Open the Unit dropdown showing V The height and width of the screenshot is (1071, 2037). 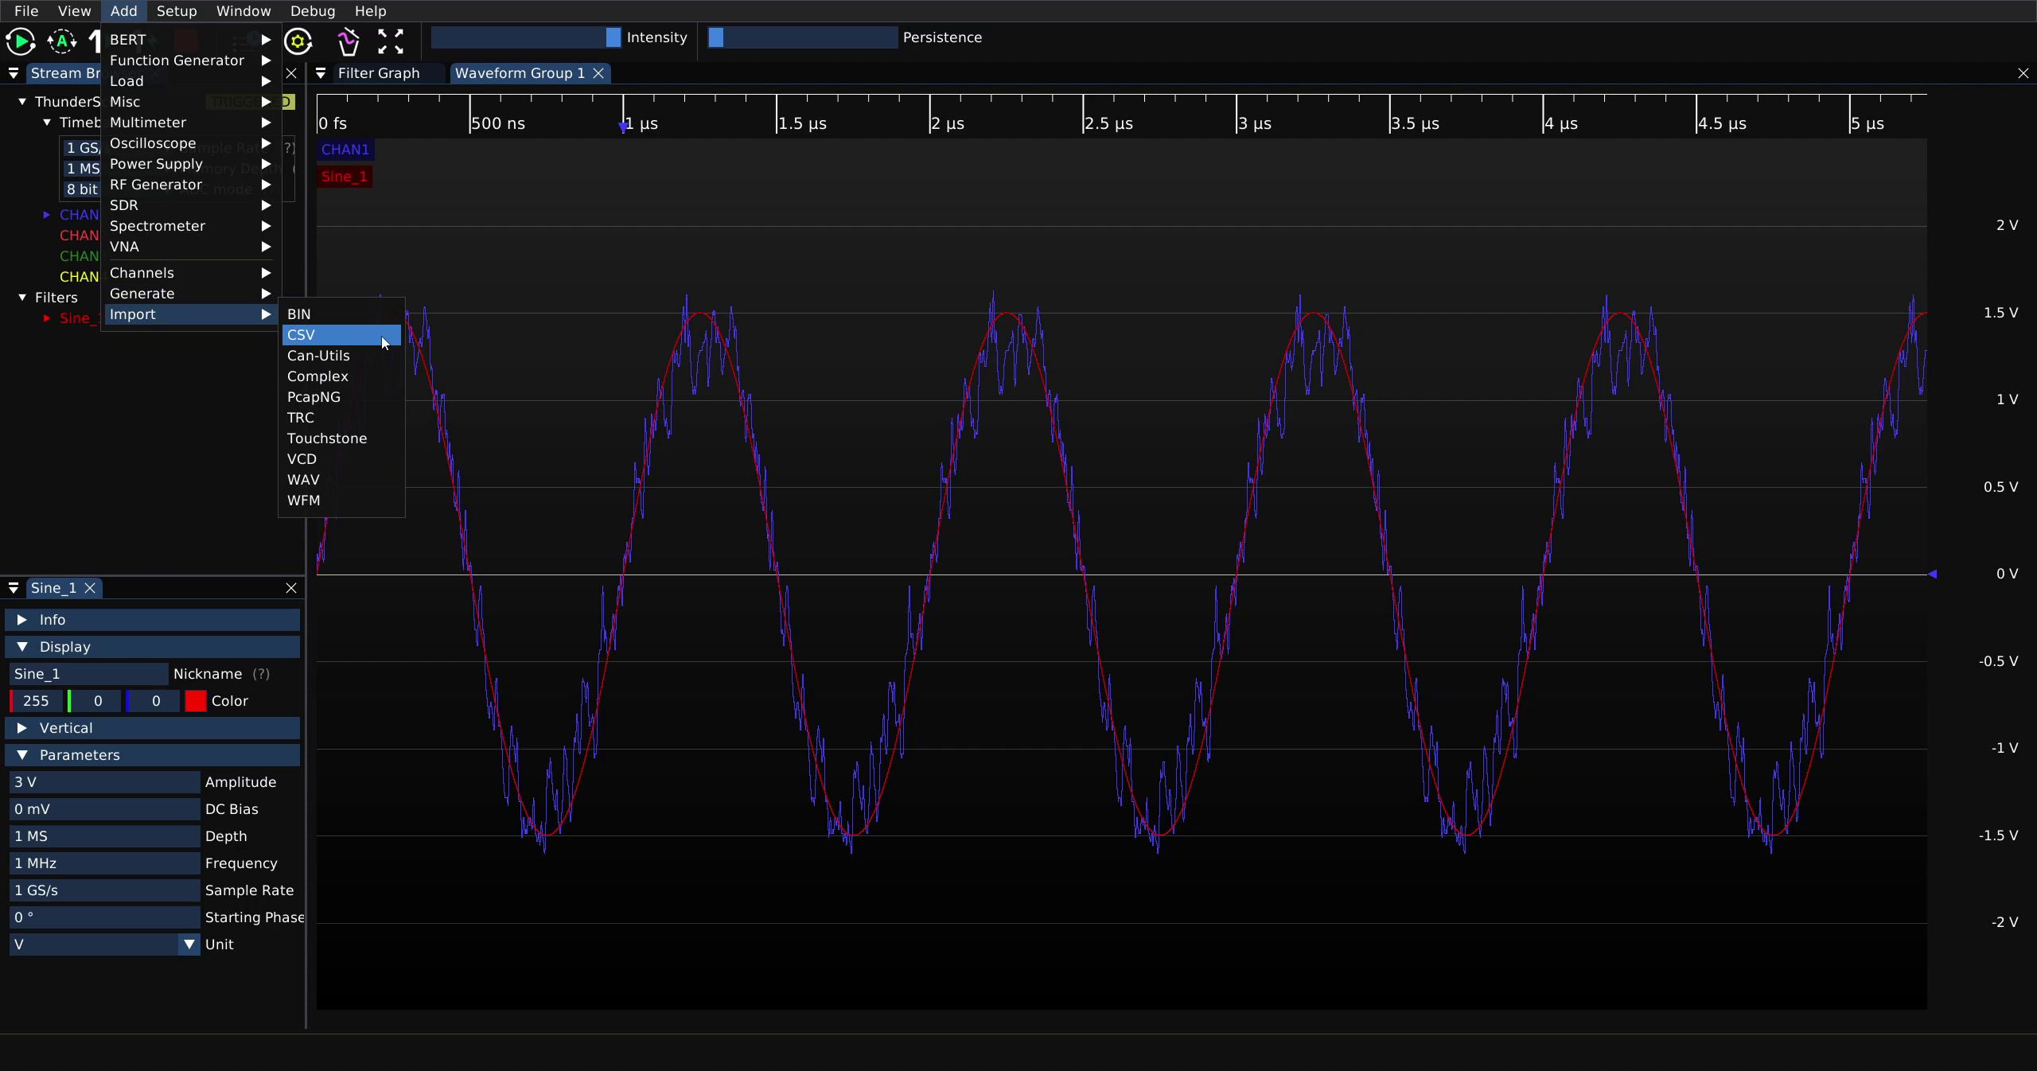click(x=104, y=944)
